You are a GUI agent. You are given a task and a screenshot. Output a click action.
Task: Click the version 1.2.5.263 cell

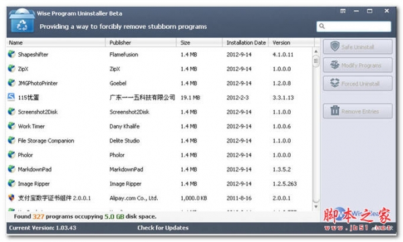point(285,184)
